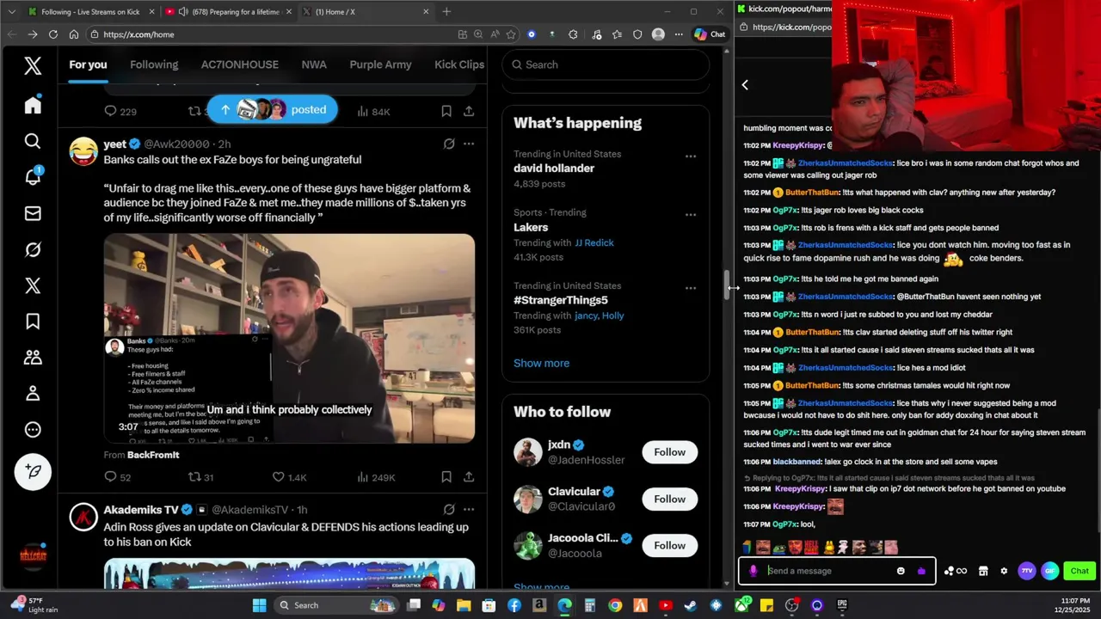
Task: Reply to yeet's post with 52 replies
Action: click(x=118, y=477)
